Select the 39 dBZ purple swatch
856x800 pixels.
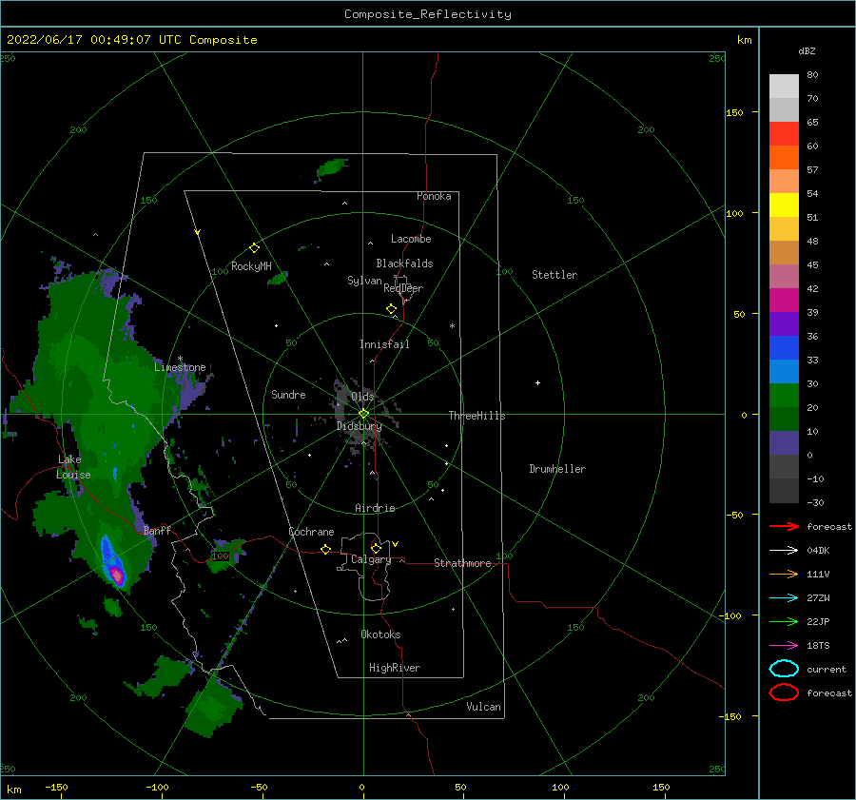coord(784,323)
